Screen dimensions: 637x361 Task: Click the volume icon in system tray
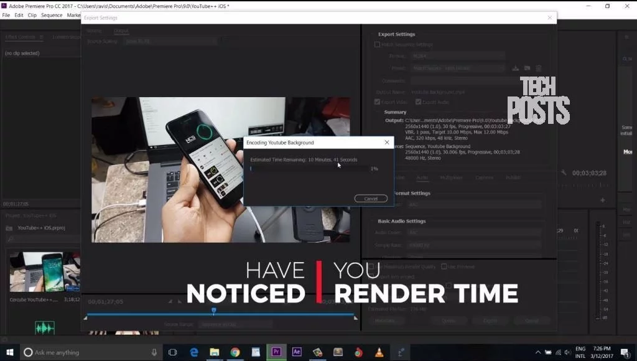(x=567, y=352)
